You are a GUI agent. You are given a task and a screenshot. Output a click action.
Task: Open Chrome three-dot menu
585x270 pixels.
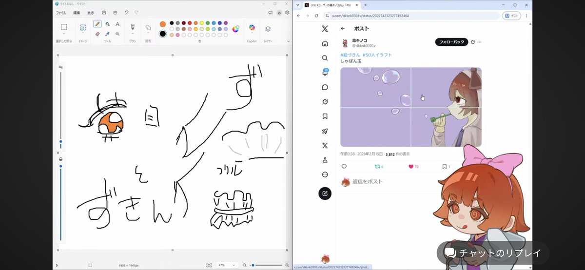(x=526, y=16)
